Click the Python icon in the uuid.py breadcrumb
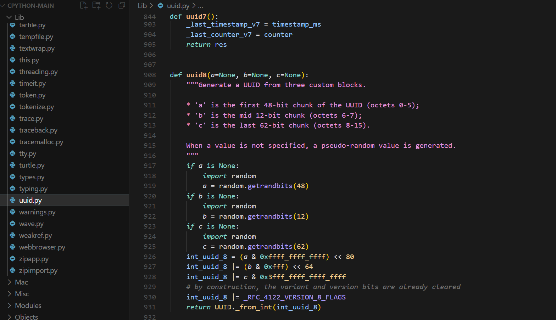This screenshot has width=556, height=320. pyautogui.click(x=161, y=6)
